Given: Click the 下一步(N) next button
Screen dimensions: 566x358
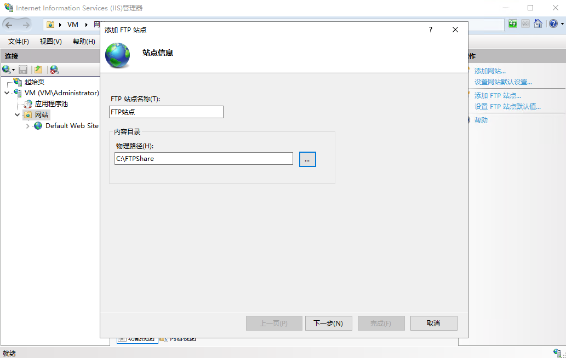Looking at the screenshot, I should (328, 324).
